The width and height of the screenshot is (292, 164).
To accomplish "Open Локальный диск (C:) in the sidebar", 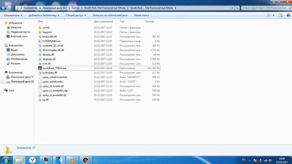I will pyautogui.click(x=22, y=77).
